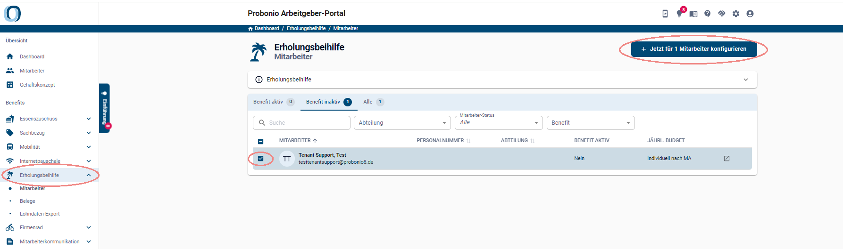Click the home icon in the breadcrumb
The width and height of the screenshot is (843, 249).
tap(250, 29)
